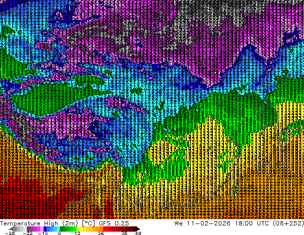Click the '18:00 UTC' time label

point(252,223)
